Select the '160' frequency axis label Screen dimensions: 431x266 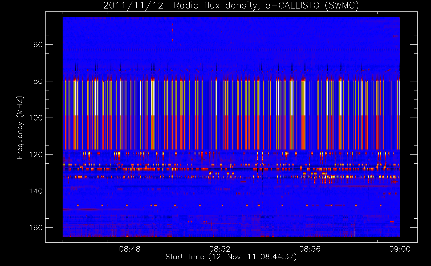36,228
